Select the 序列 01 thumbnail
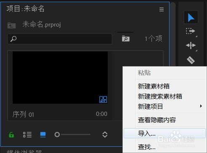Screen dimensions: 207x153 (x=60, y=78)
